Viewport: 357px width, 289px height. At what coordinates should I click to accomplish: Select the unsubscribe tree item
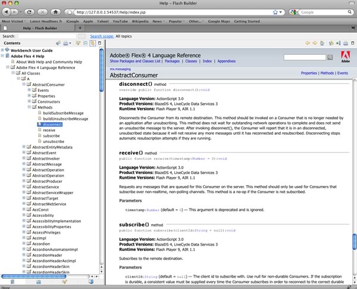click(54, 141)
